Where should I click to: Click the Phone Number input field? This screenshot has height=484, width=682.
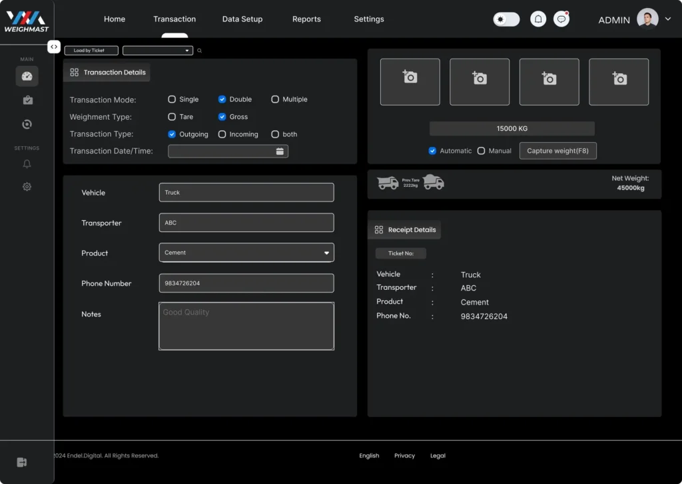246,283
